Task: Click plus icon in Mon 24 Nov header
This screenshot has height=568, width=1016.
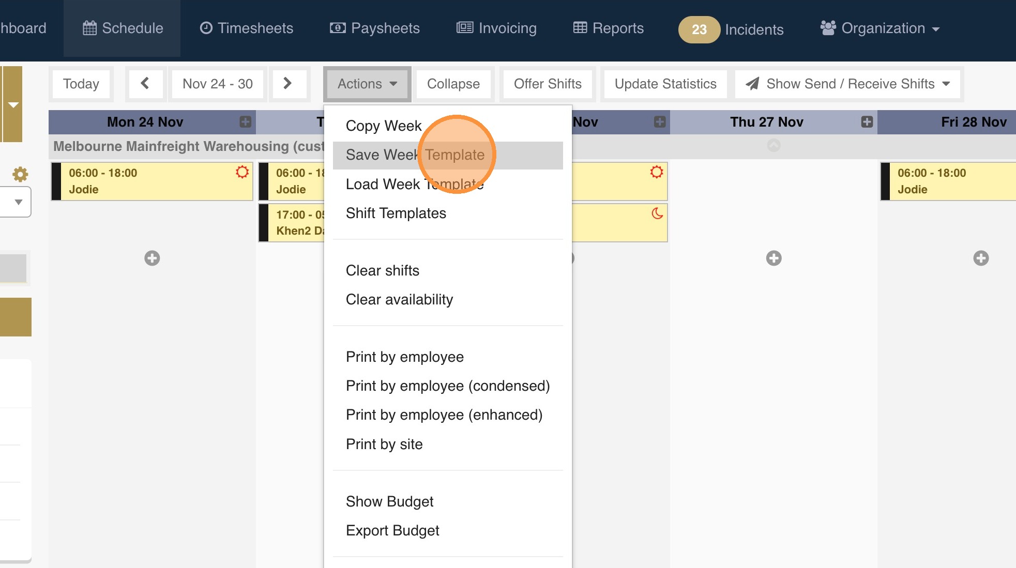Action: click(245, 122)
